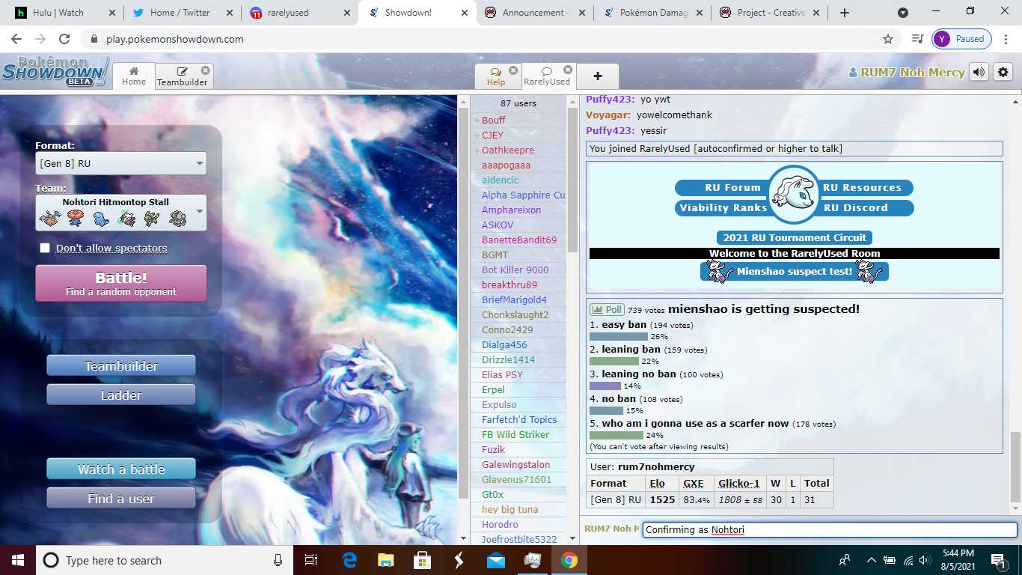Screen dimensions: 1022x575
Task: Select user Bouff in the user list
Action: (493, 120)
